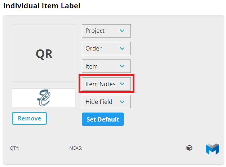Screen dimensions: 226x167
Task: Click the blue M logo icon
Action: click(212, 149)
